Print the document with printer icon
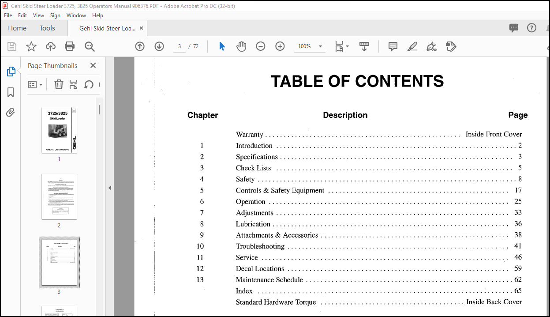Screen dimensions: 550x317 tap(70, 46)
